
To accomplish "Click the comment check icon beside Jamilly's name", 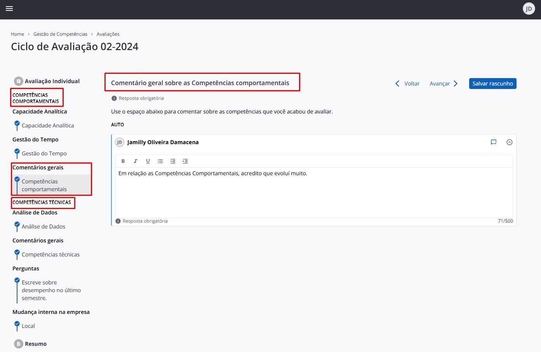I will [494, 142].
